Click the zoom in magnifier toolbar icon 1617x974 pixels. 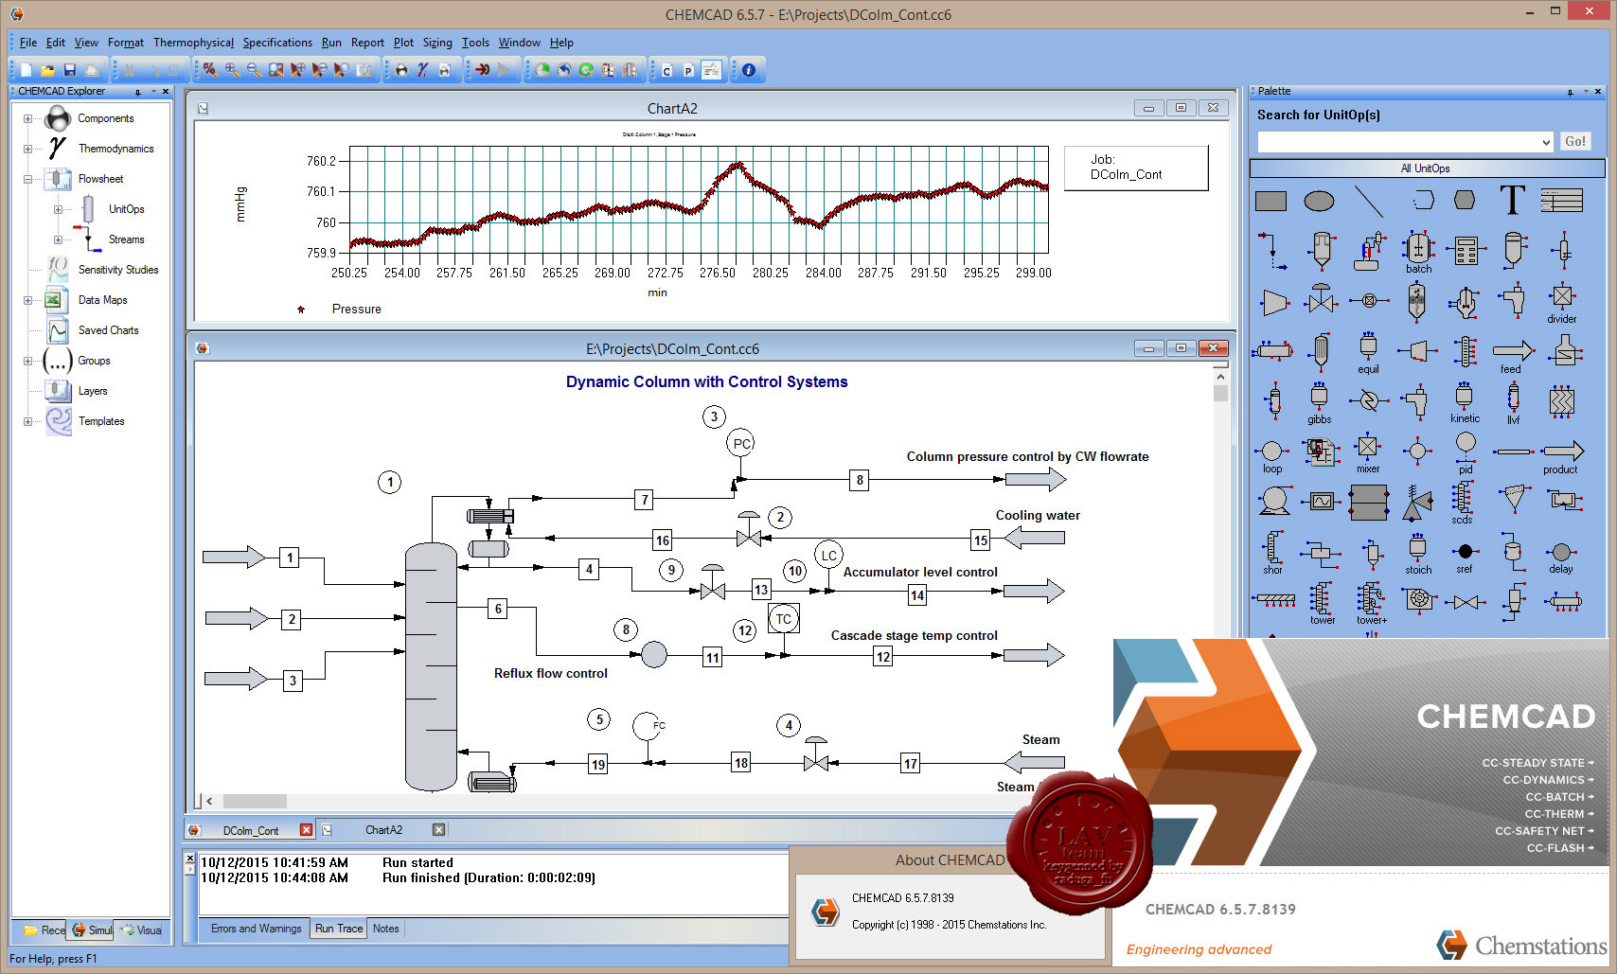pos(232,70)
